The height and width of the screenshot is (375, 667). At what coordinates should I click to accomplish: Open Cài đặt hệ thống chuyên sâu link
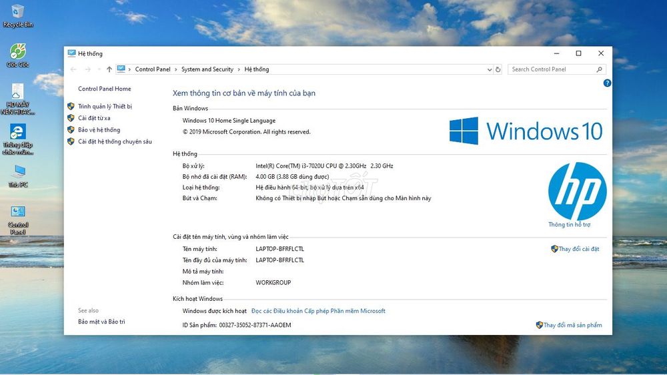coord(115,141)
